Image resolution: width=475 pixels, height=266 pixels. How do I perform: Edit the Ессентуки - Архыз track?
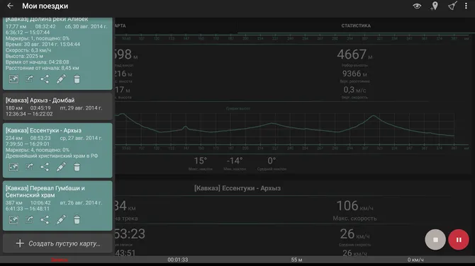61,167
